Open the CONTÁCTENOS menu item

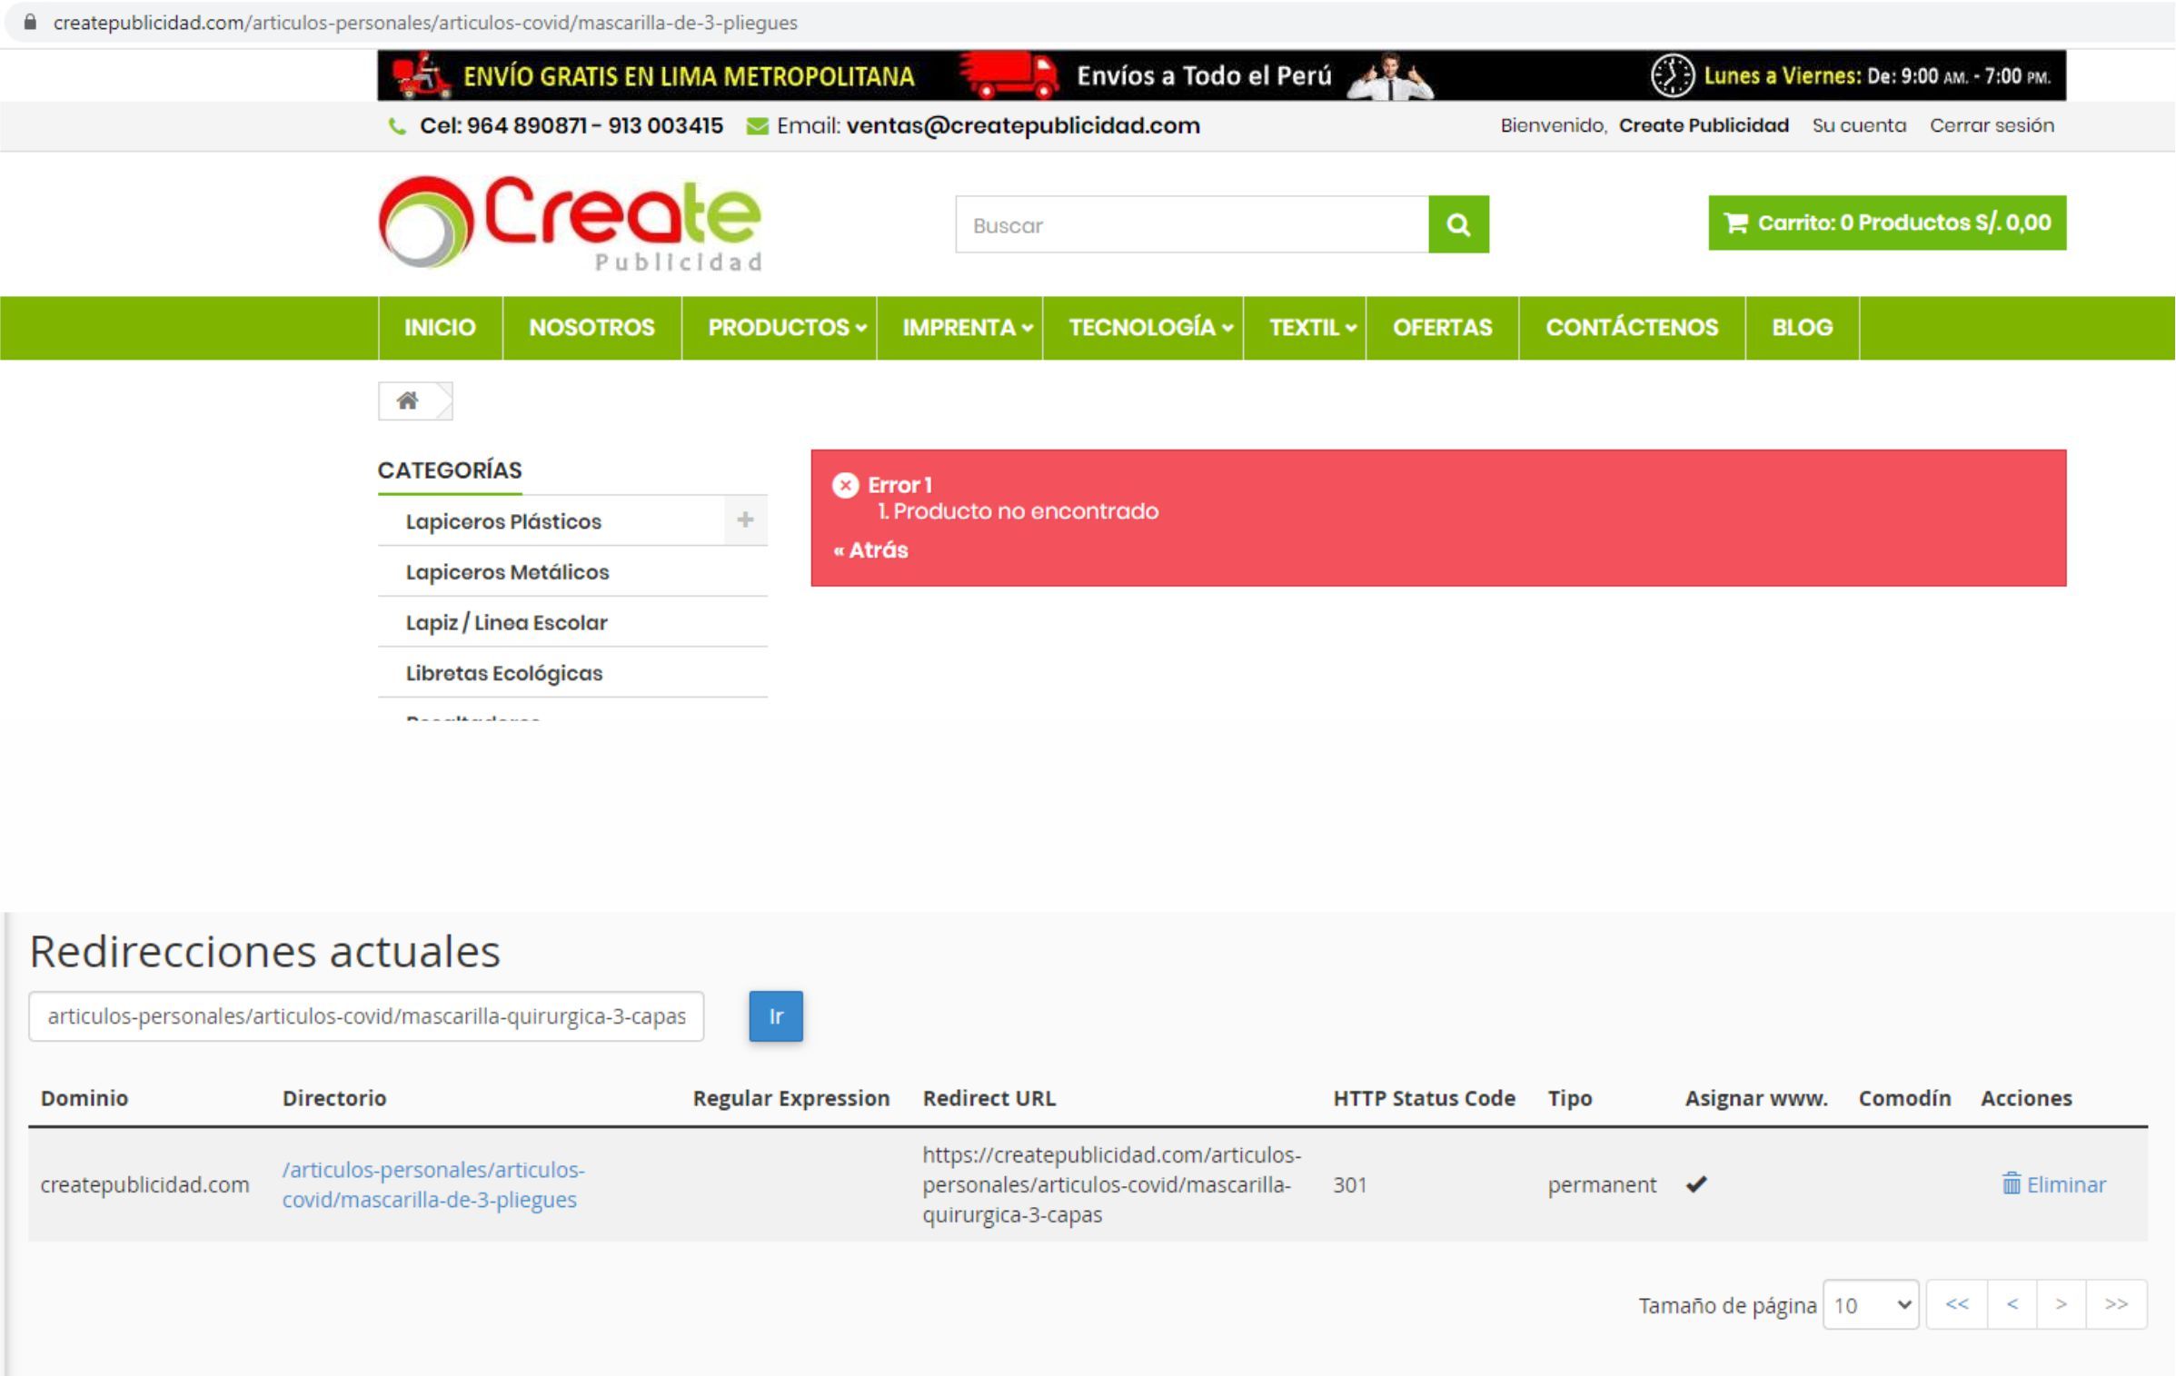[x=1632, y=328]
